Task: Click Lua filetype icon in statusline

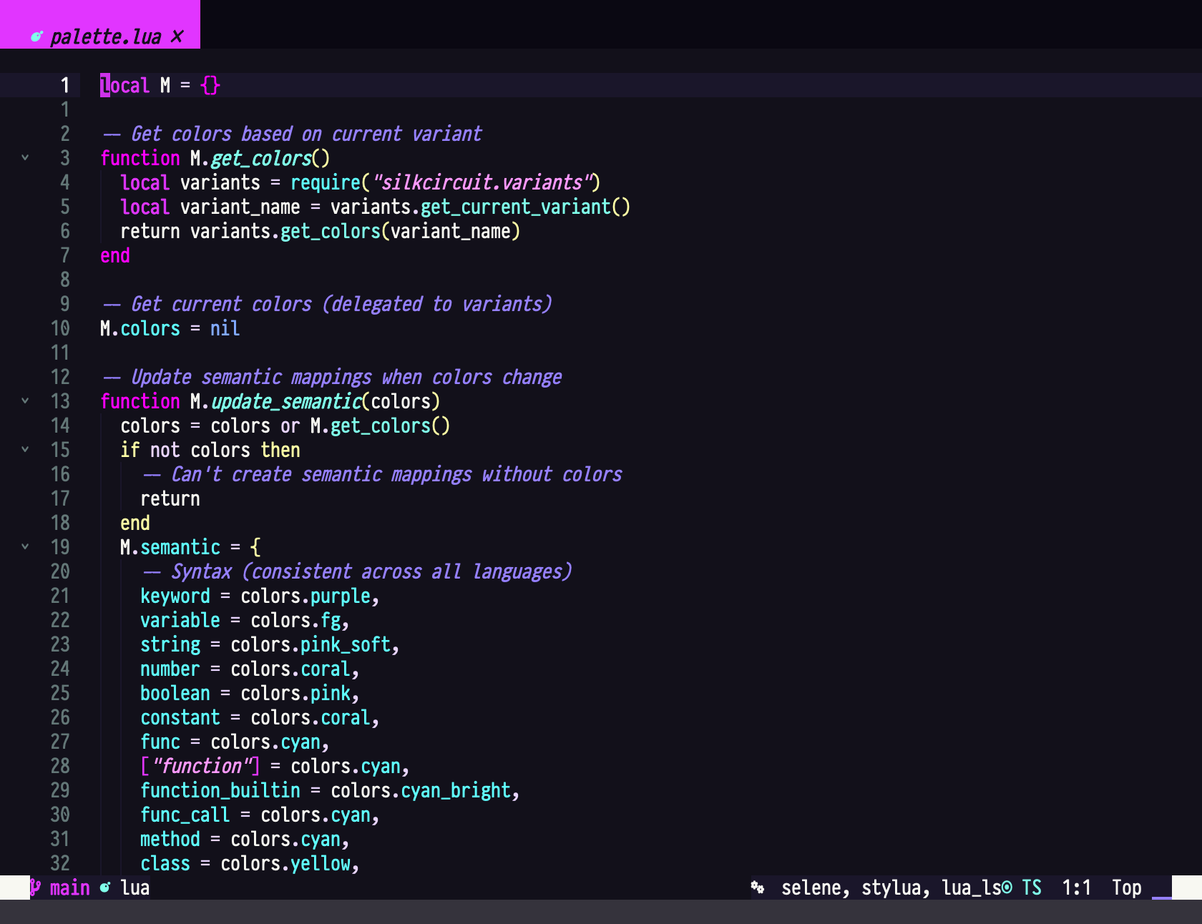Action: pos(105,888)
